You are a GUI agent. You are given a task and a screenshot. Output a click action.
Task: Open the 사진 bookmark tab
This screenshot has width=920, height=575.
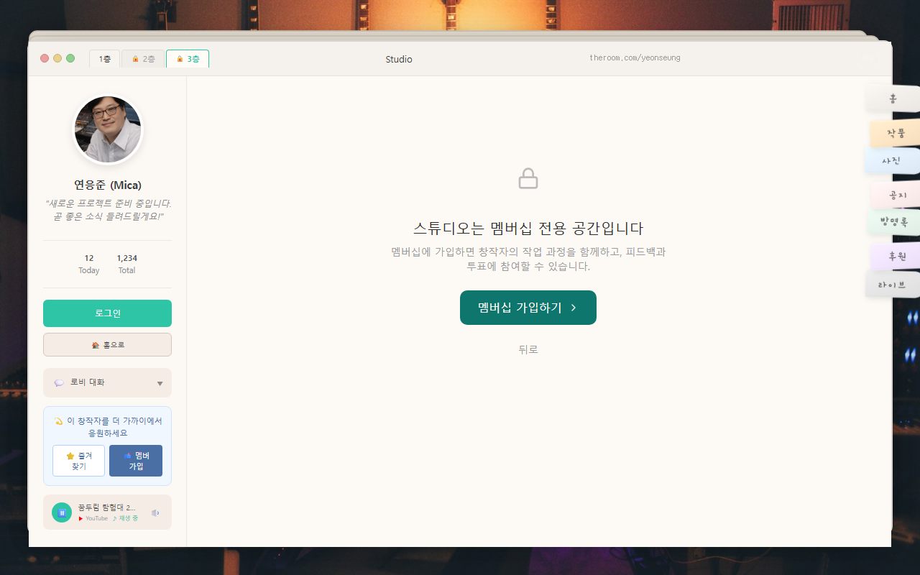click(x=891, y=160)
